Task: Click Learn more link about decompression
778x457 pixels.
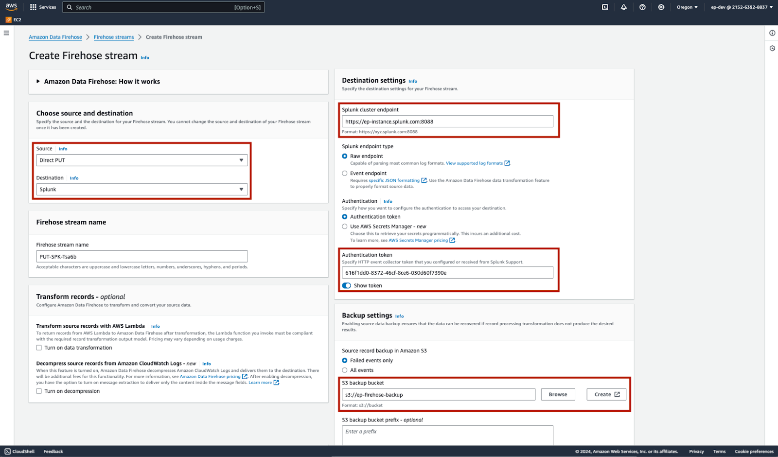Action: (260, 383)
